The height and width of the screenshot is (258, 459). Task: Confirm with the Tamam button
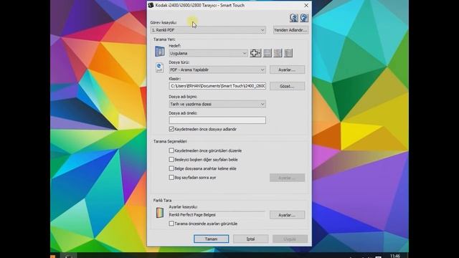(x=211, y=239)
